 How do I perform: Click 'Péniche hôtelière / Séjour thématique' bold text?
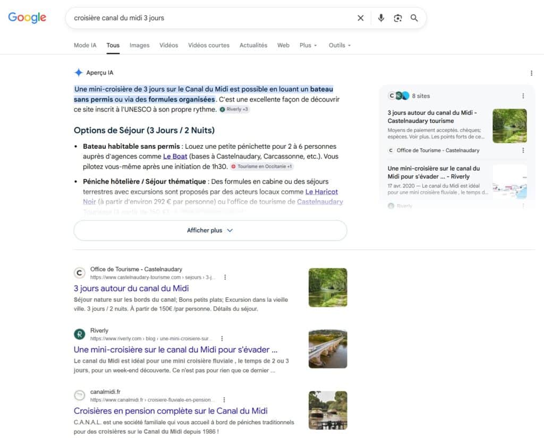(144, 181)
